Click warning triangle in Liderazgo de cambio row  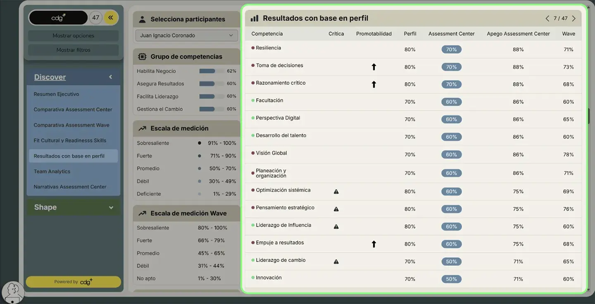click(336, 261)
